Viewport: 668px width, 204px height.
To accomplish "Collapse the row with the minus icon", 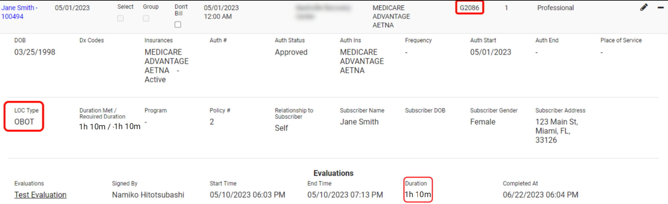I will tap(660, 8).
